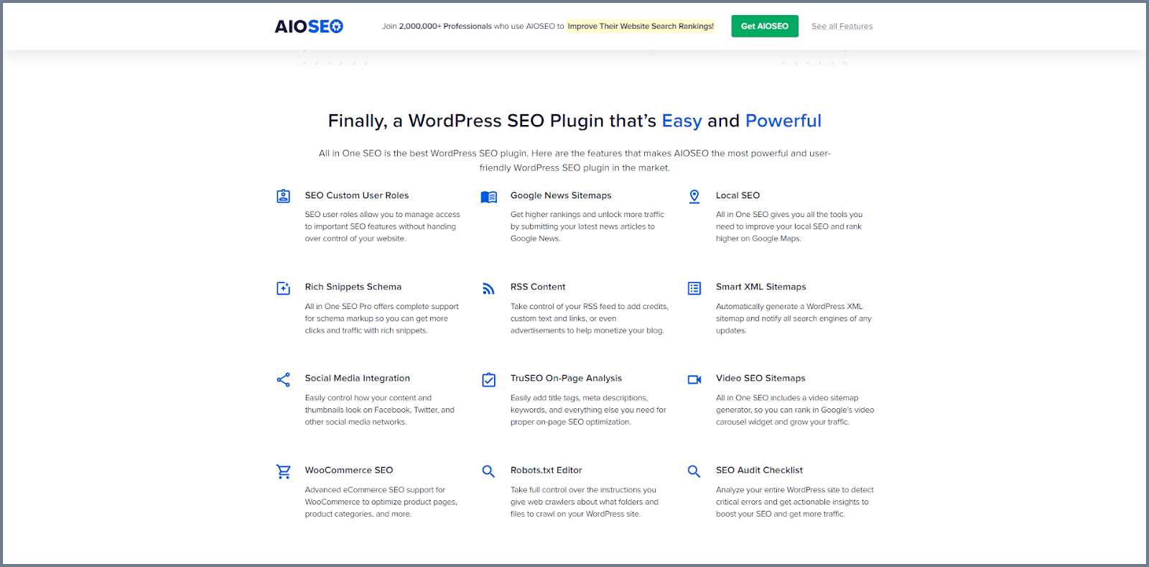1149x567 pixels.
Task: Click the WooCommerce SEO cart icon
Action: (284, 471)
